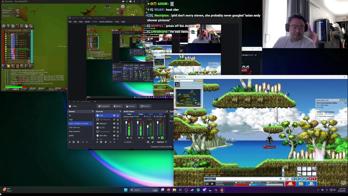Viewport: 348px width, 196px height.
Task: Open RuneLite magic spellbook tab icon
Action: (x=31, y=26)
